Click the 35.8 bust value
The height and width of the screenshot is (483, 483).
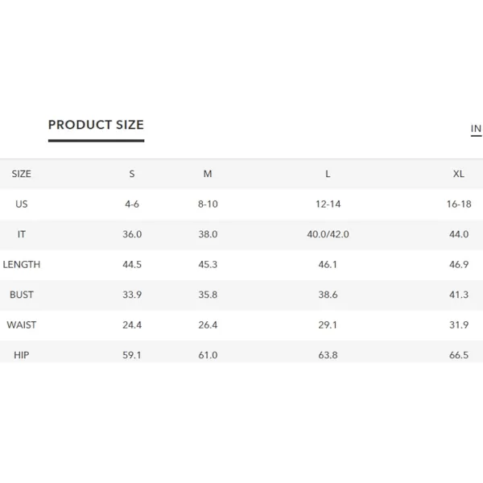click(208, 295)
